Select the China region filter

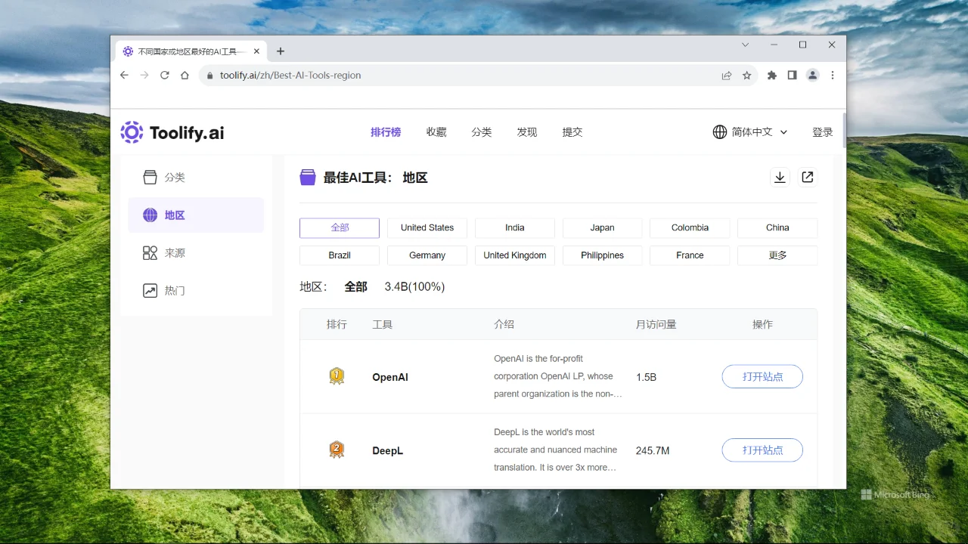coord(777,227)
